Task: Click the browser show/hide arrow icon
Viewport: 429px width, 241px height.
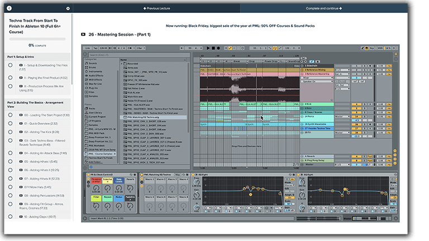Action: coord(85,55)
